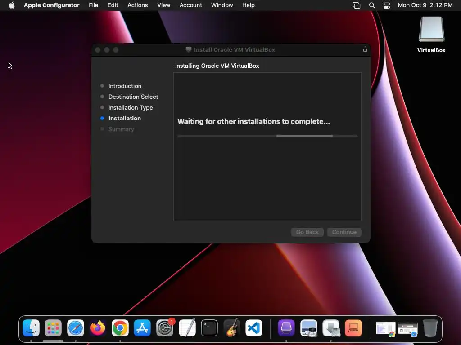
Task: Click the installation progress bar
Action: pos(267,136)
